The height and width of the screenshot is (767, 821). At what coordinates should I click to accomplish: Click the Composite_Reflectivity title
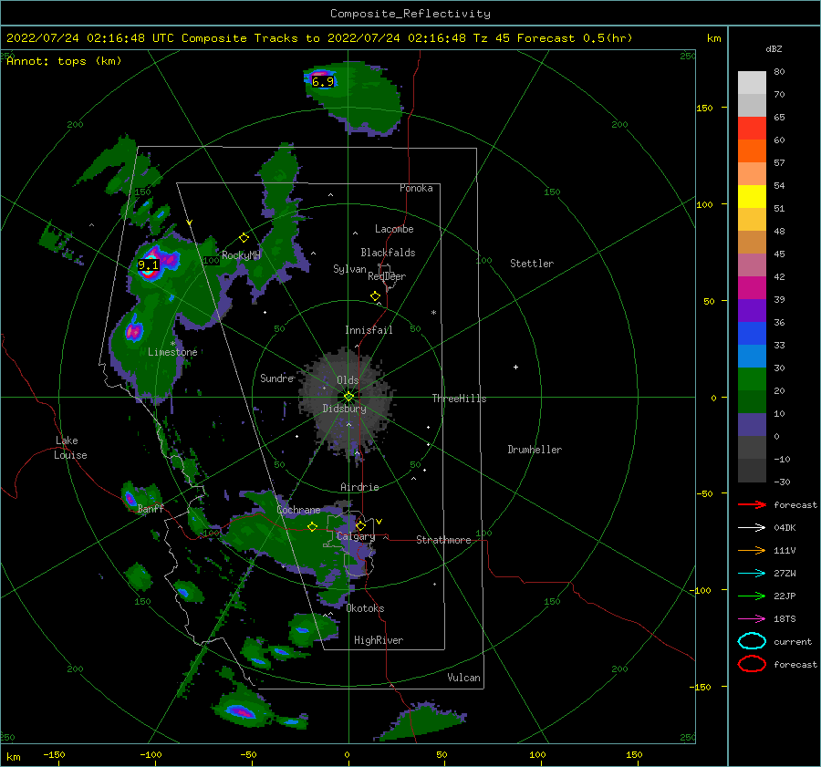click(x=410, y=14)
